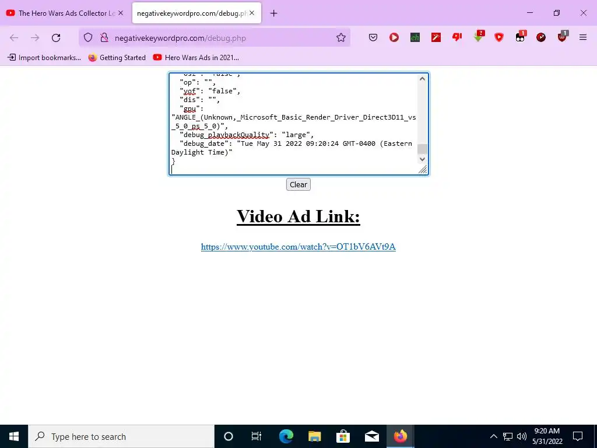Click the "debug_playbackQuality" line in text area
597x448 pixels.
coord(247,135)
